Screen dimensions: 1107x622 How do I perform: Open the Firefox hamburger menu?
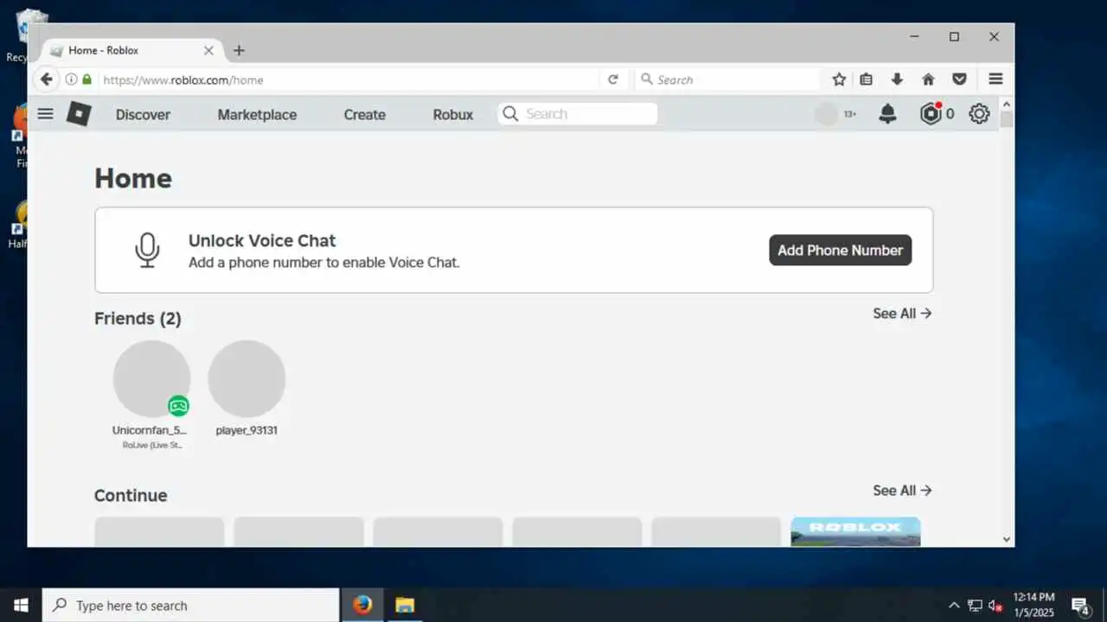995,79
